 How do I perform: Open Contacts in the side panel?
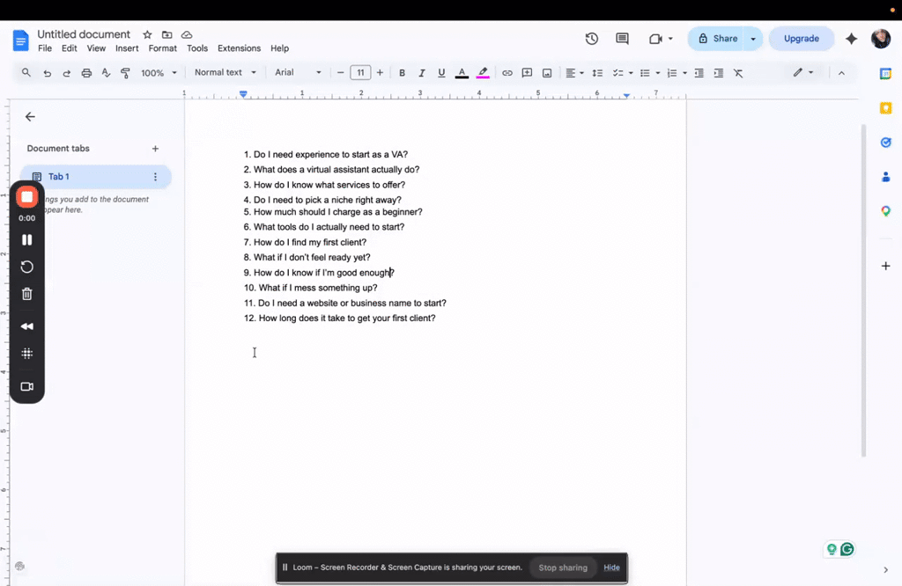tap(886, 177)
